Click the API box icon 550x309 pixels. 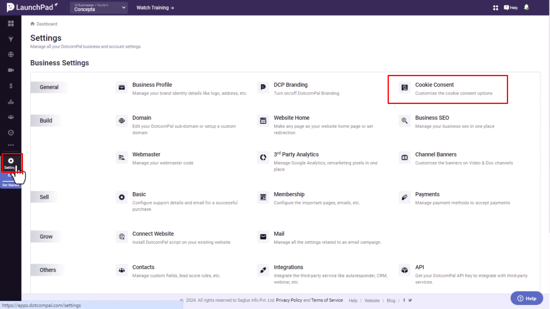point(405,270)
